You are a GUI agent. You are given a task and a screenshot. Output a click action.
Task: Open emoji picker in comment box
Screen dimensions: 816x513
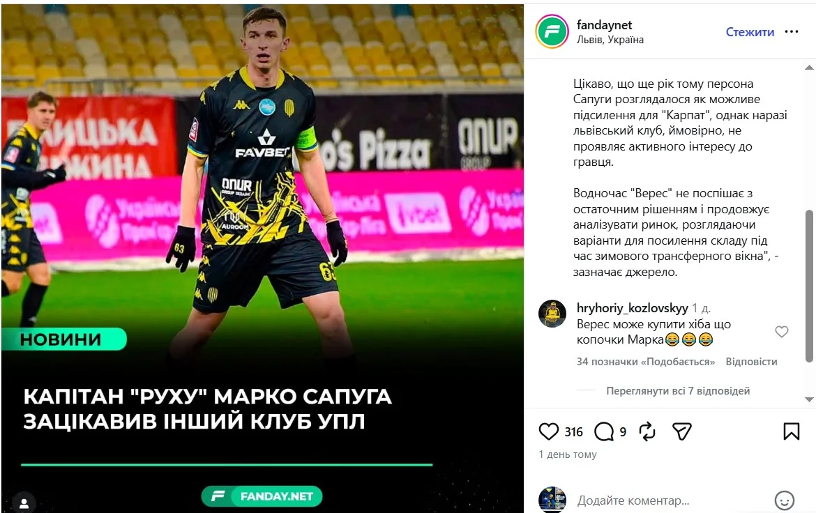pyautogui.click(x=784, y=500)
